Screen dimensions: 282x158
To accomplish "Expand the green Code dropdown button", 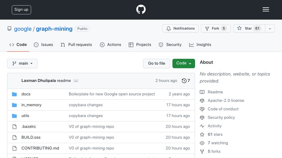I will pyautogui.click(x=184, y=63).
